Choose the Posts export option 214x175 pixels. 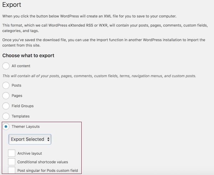coord(6,85)
